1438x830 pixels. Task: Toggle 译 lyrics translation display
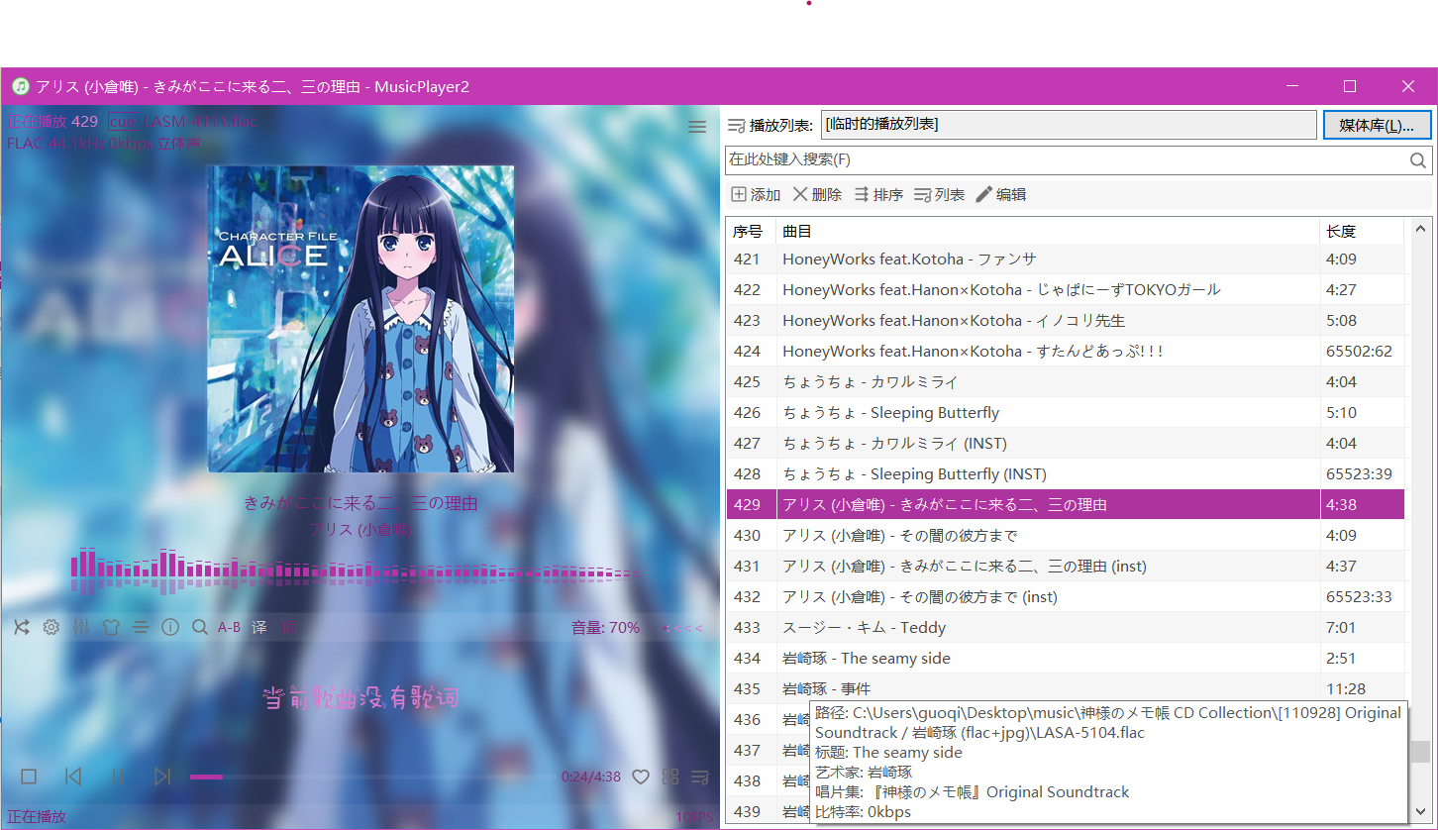click(x=258, y=627)
